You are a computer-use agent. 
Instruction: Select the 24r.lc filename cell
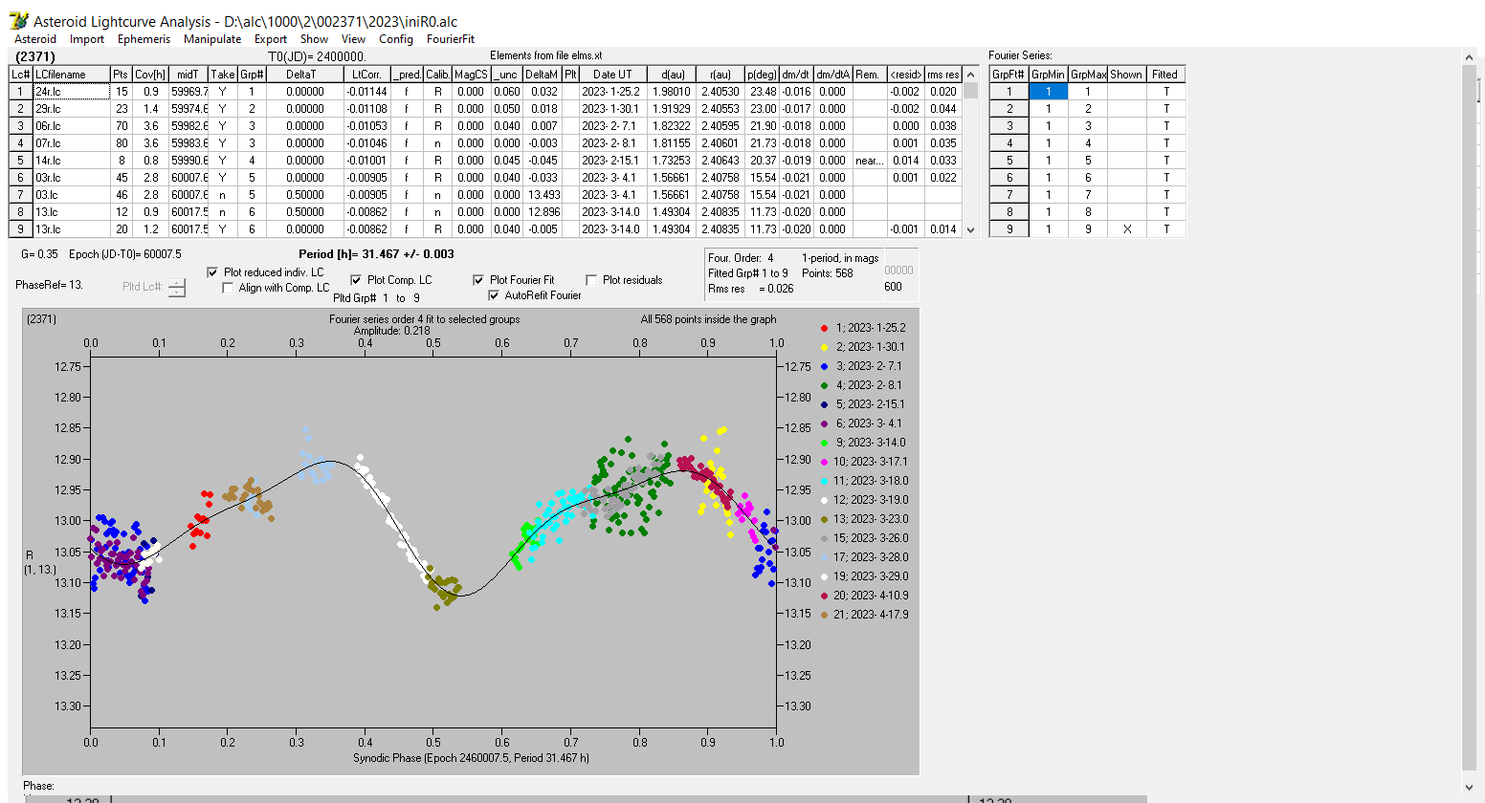point(71,92)
